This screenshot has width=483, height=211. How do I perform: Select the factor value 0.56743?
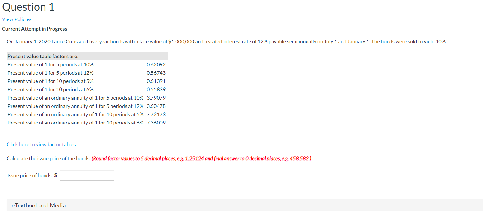pos(156,73)
